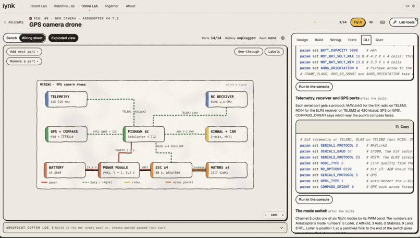Click the AUX 1-2 PWM wire label

click(x=185, y=132)
